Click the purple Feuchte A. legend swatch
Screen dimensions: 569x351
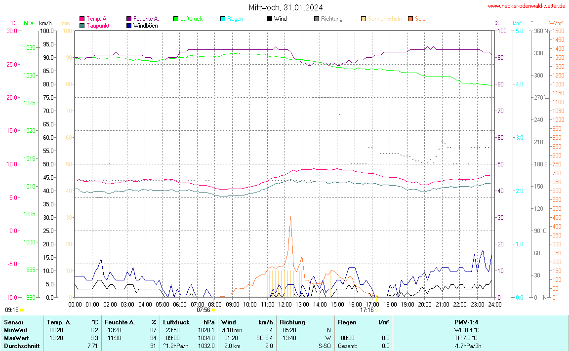[129, 19]
